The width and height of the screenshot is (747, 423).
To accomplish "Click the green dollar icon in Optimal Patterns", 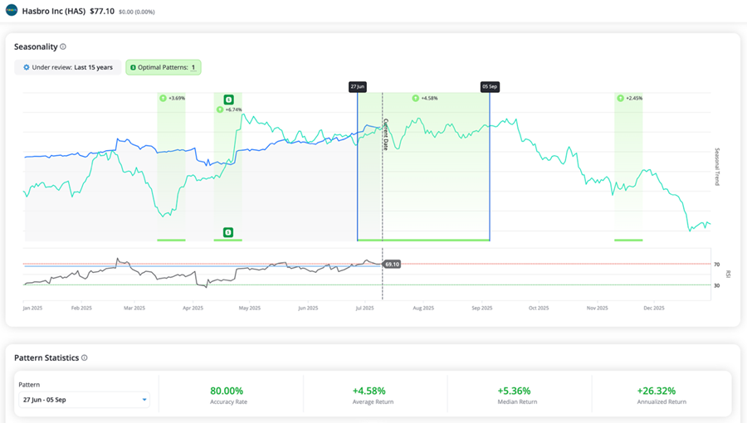I will (133, 67).
